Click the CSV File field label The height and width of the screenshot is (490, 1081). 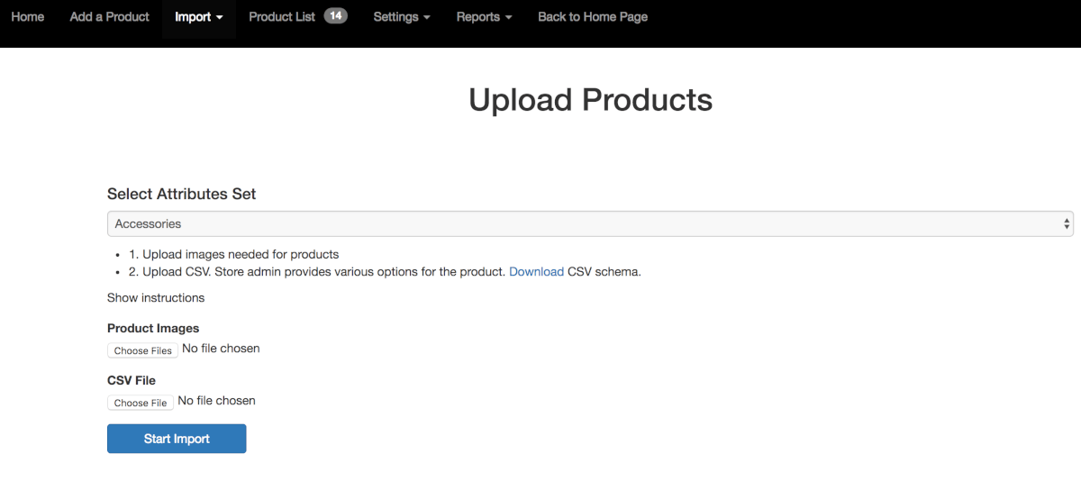(x=132, y=381)
